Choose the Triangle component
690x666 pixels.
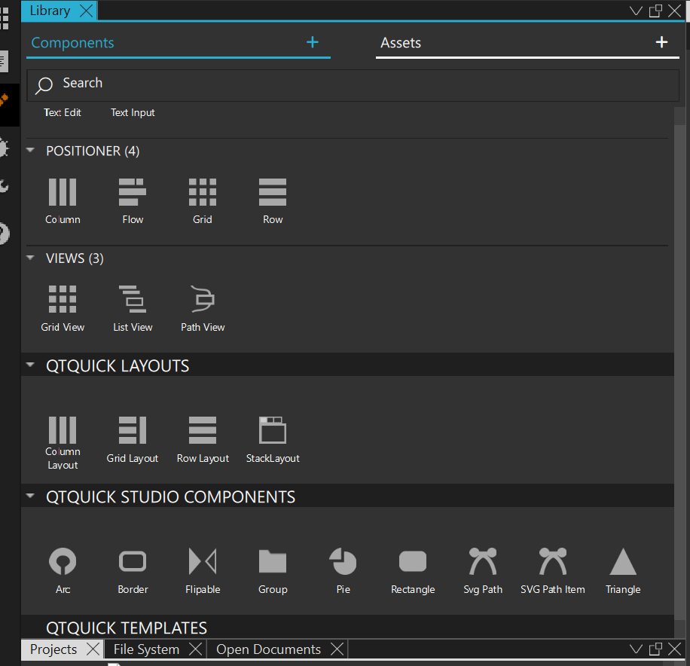point(623,562)
